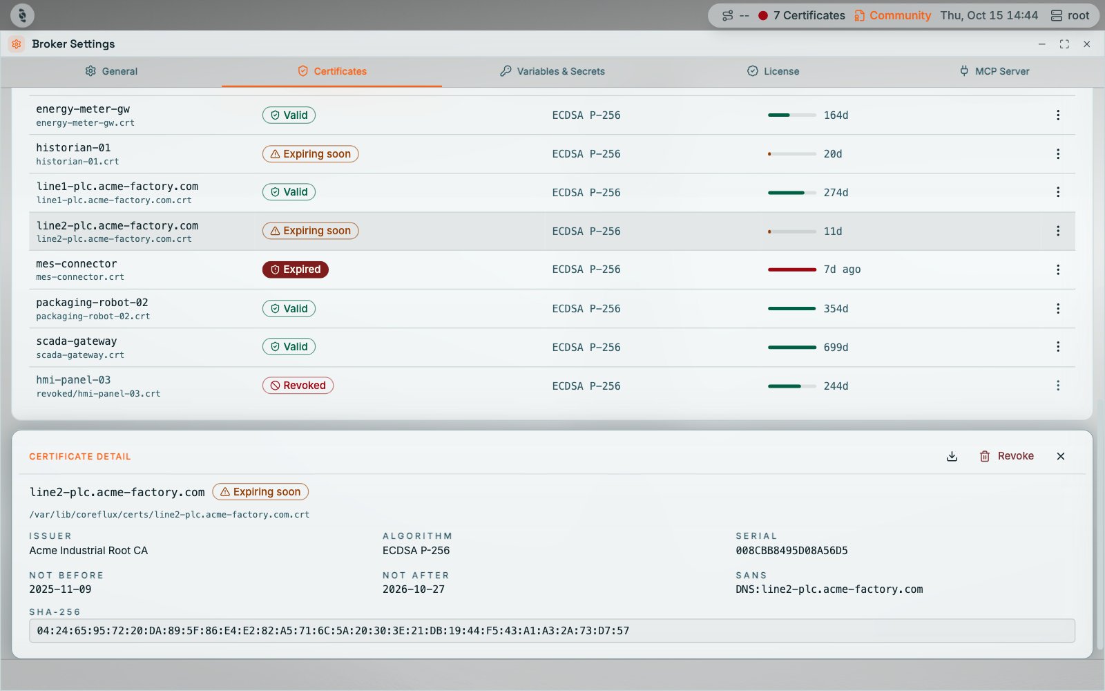Open the Community link in top bar
This screenshot has height=691, width=1105.
coord(892,15)
